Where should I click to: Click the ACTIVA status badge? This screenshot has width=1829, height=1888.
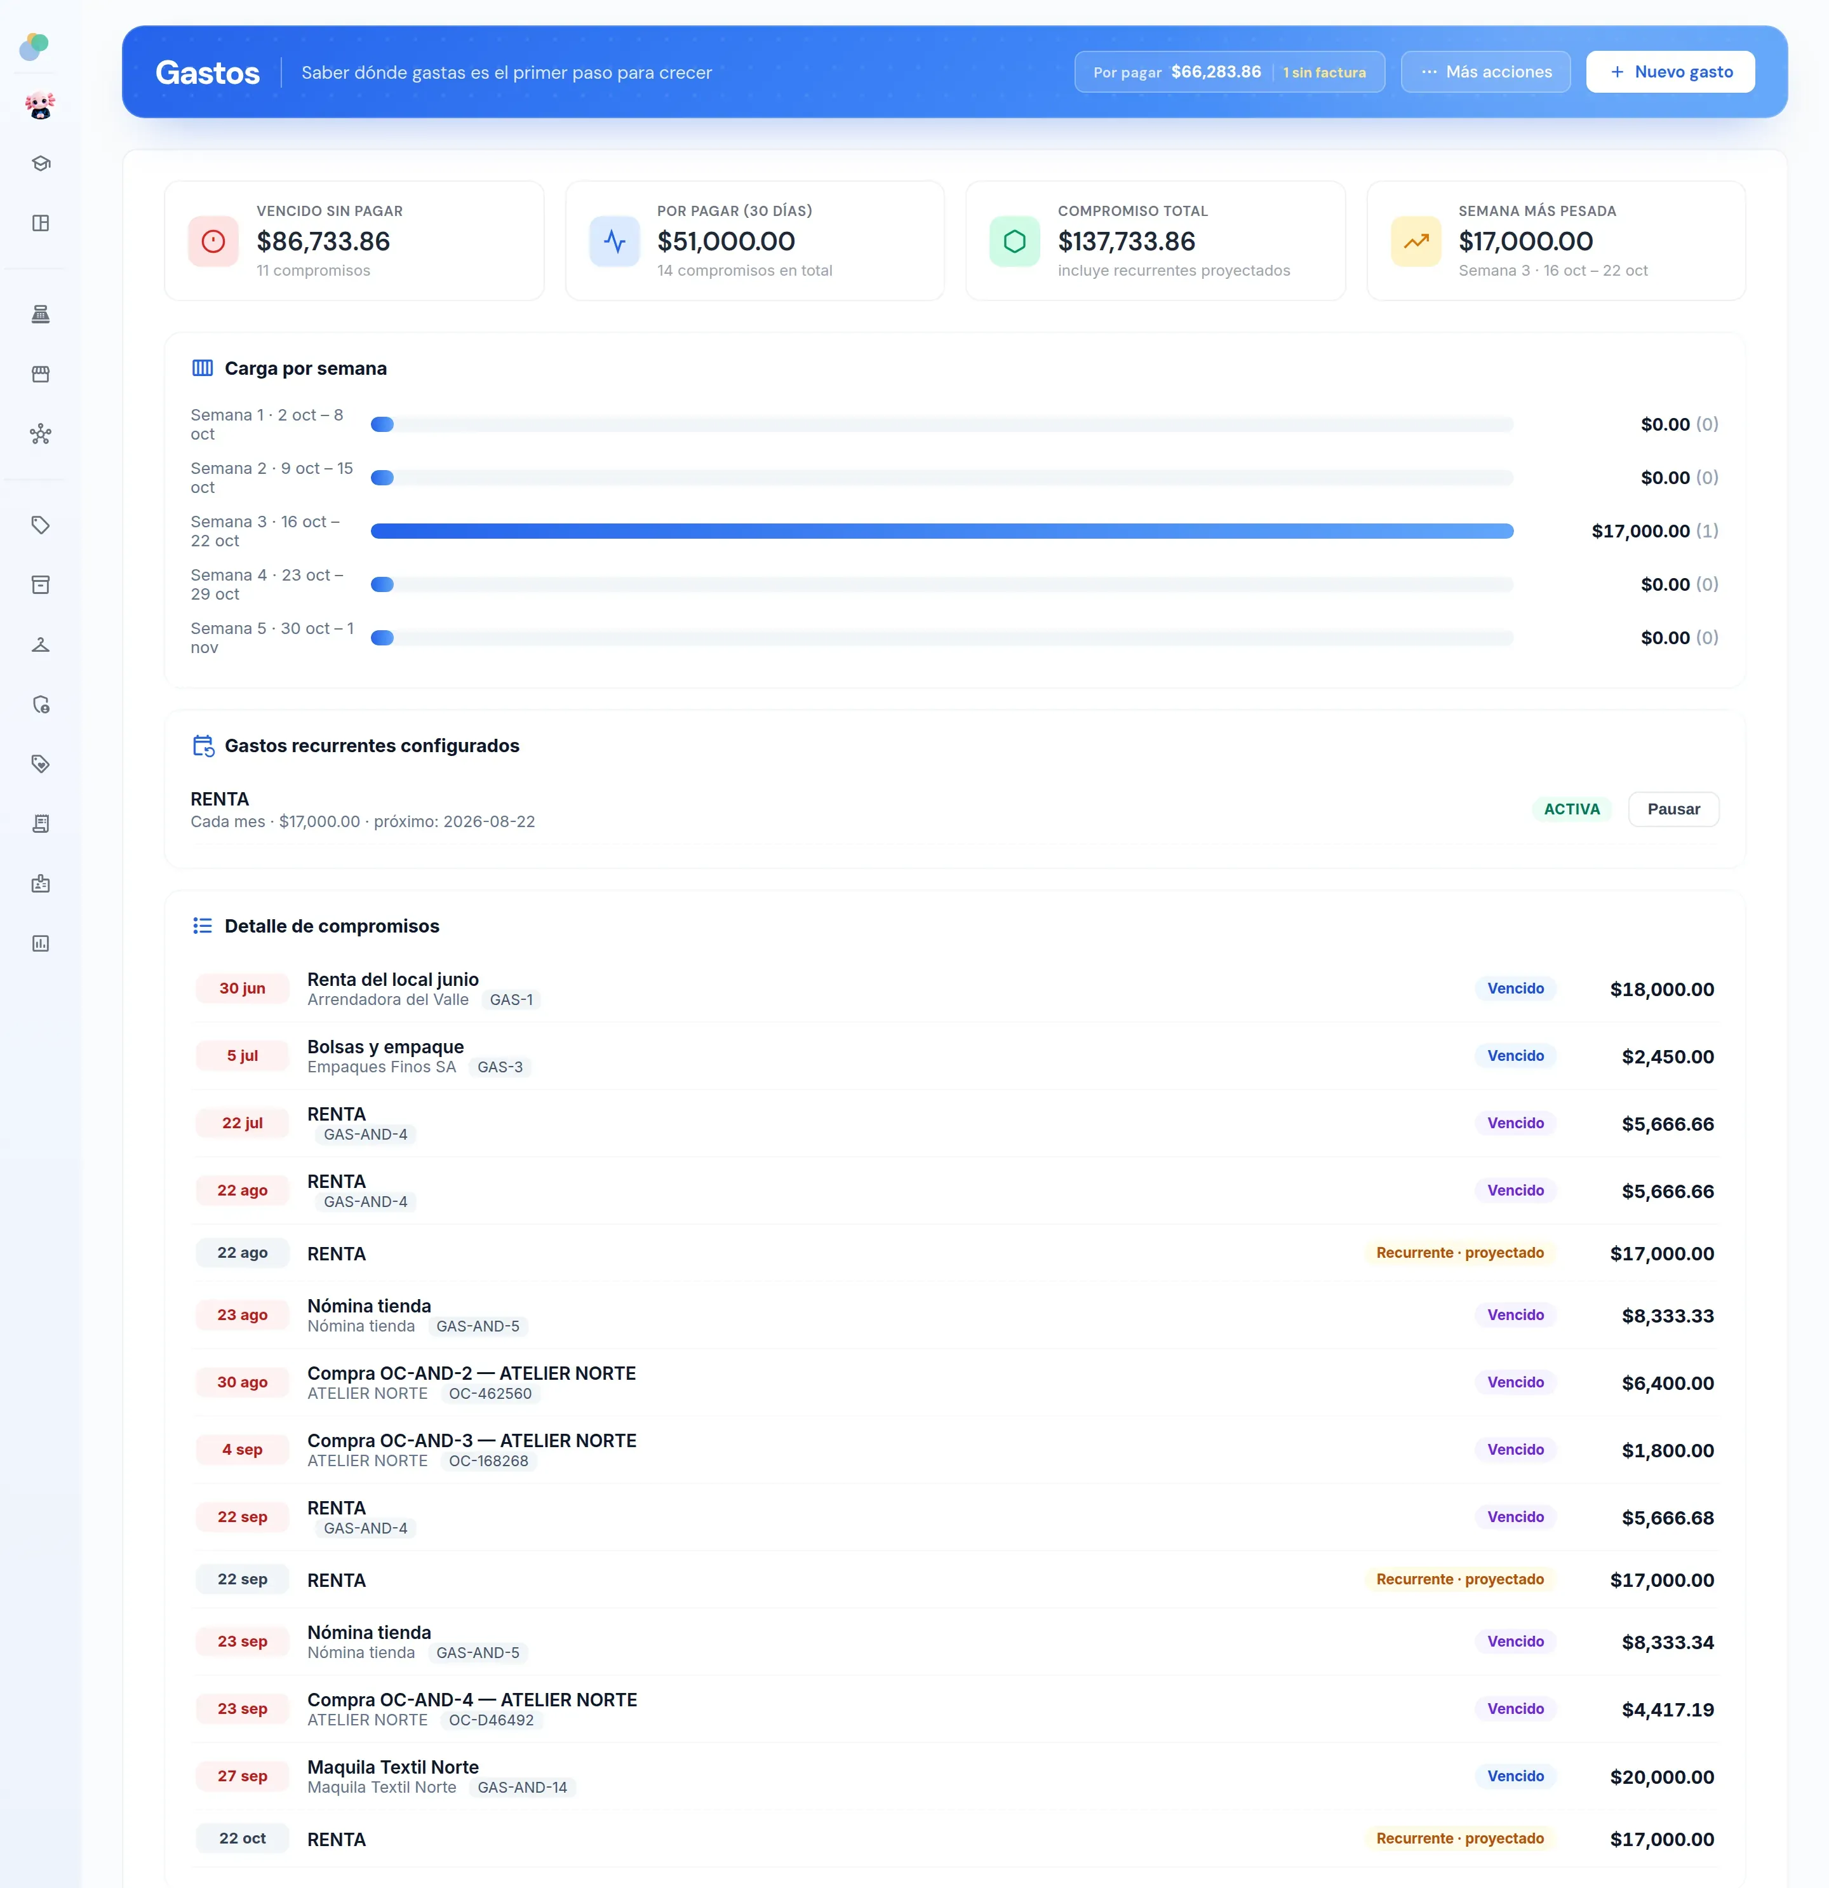pos(1571,809)
